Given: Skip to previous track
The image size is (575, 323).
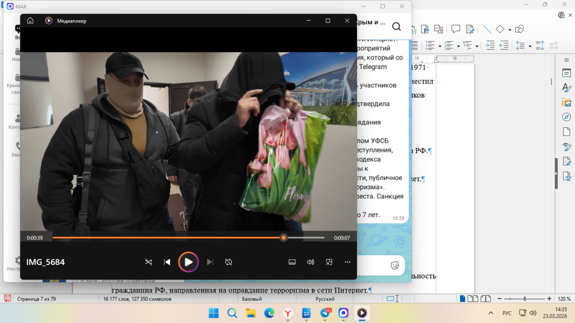Looking at the screenshot, I should (x=167, y=262).
